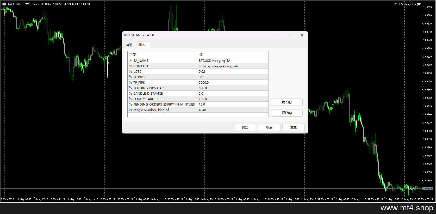The width and height of the screenshot is (436, 214).
Task: Select the EQUITY_TARGET value 120.0
Action: [x=203, y=99]
